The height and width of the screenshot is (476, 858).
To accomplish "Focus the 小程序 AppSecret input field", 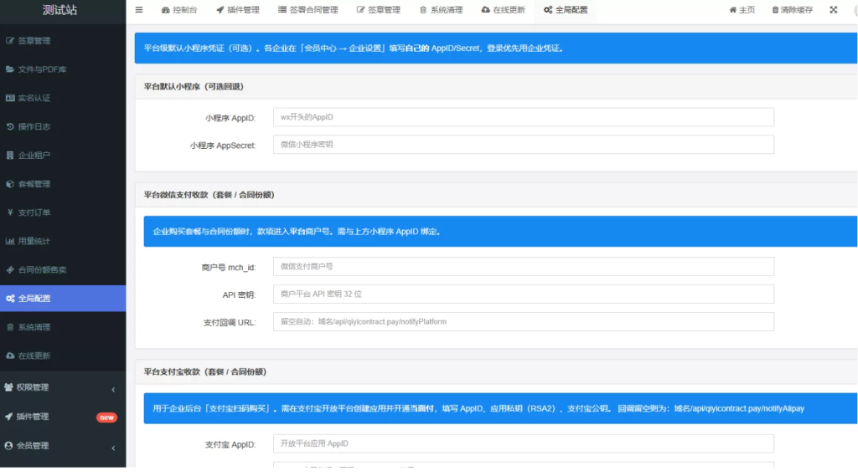I will (523, 144).
